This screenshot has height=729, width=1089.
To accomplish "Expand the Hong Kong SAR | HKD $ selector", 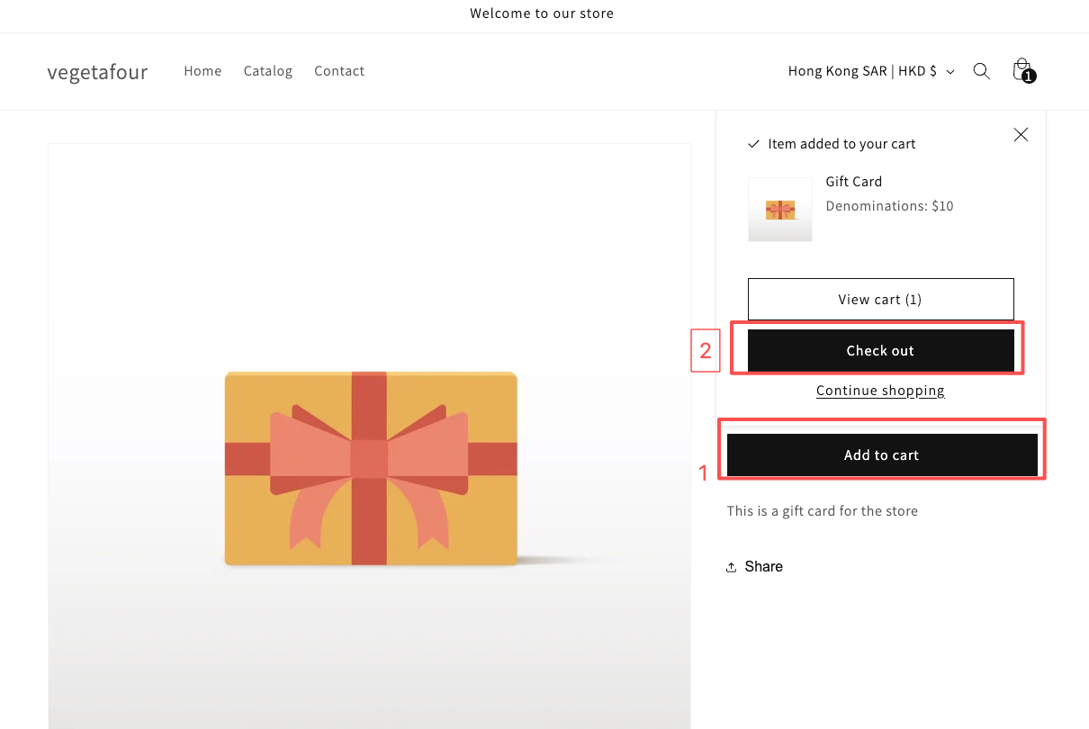I will pyautogui.click(x=871, y=71).
